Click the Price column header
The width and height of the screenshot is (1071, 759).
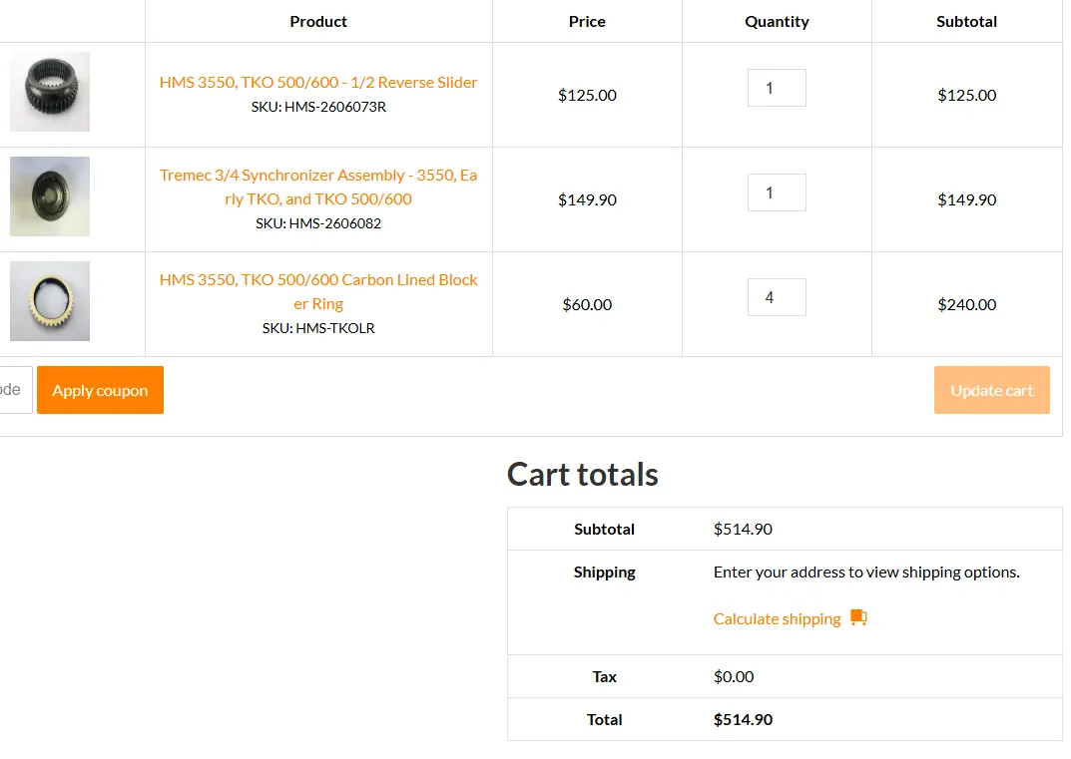(x=587, y=22)
